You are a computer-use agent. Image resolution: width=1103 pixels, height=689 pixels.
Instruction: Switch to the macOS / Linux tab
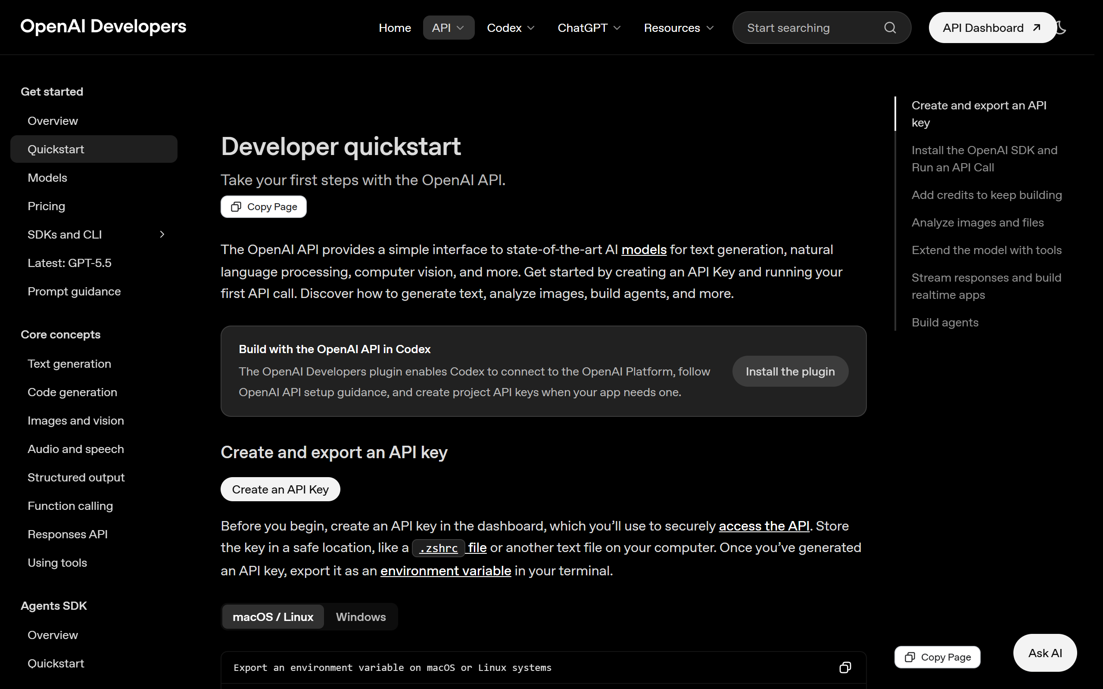point(273,617)
